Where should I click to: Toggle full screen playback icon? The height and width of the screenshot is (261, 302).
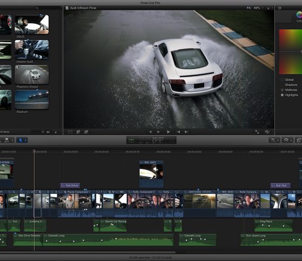pyautogui.click(x=257, y=132)
